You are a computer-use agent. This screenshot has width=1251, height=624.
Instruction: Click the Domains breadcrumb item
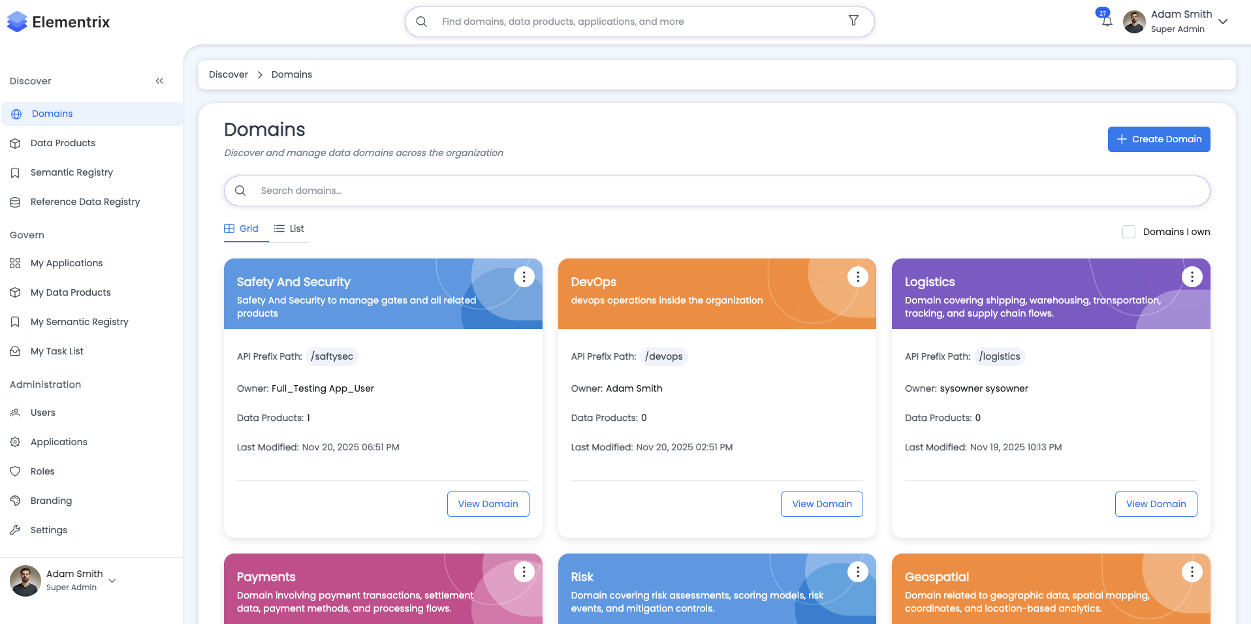point(292,74)
